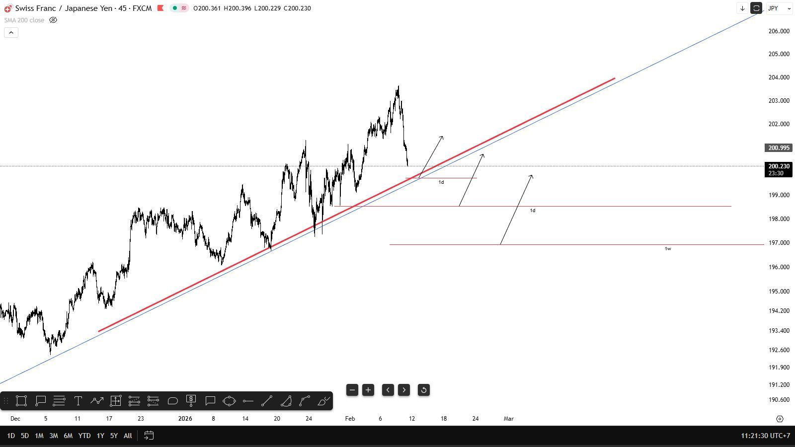Open the JPY currency dropdown

pyautogui.click(x=779, y=8)
